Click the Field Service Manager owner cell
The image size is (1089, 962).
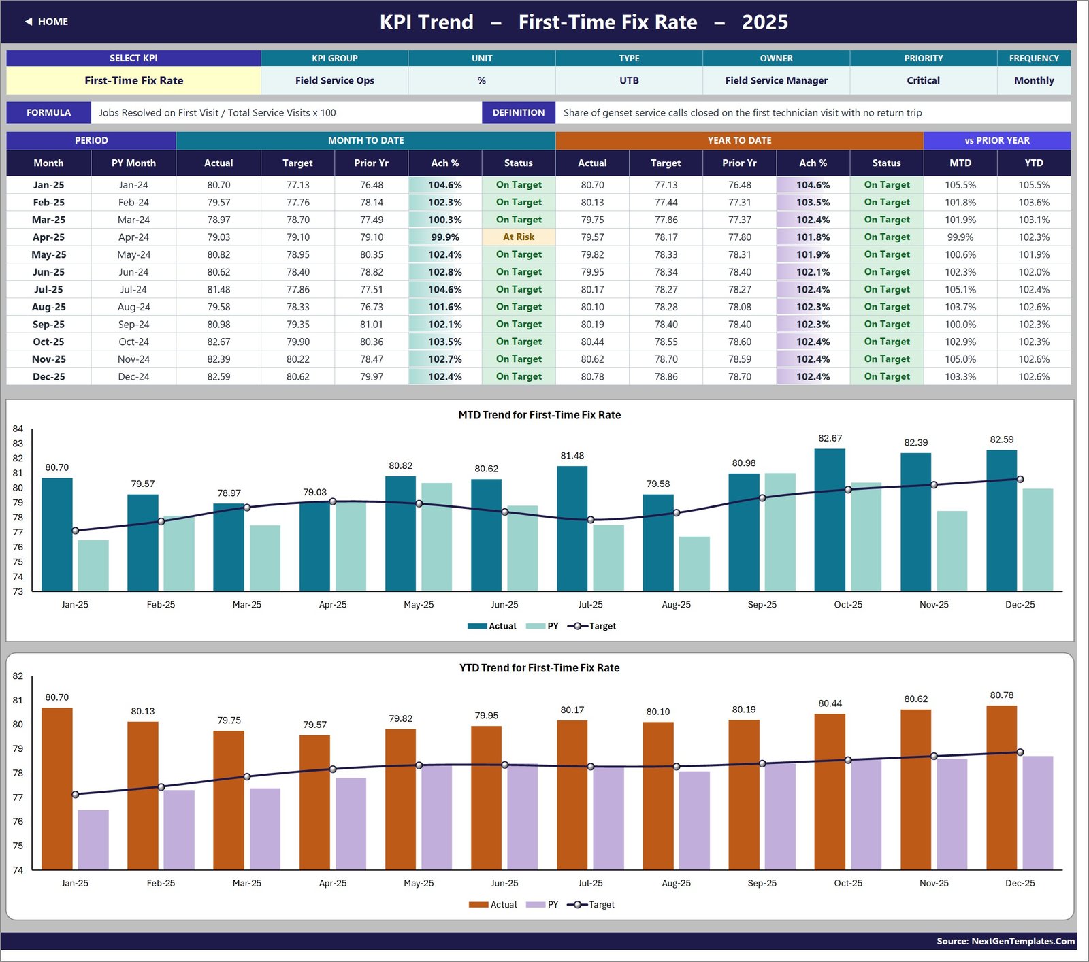pos(776,80)
